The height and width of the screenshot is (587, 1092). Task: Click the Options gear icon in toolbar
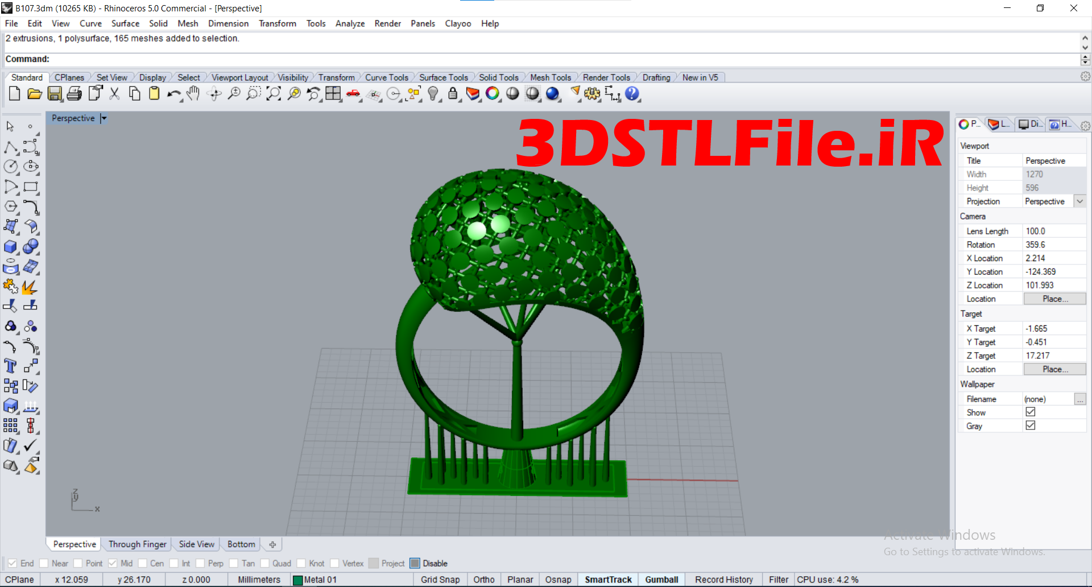(591, 94)
